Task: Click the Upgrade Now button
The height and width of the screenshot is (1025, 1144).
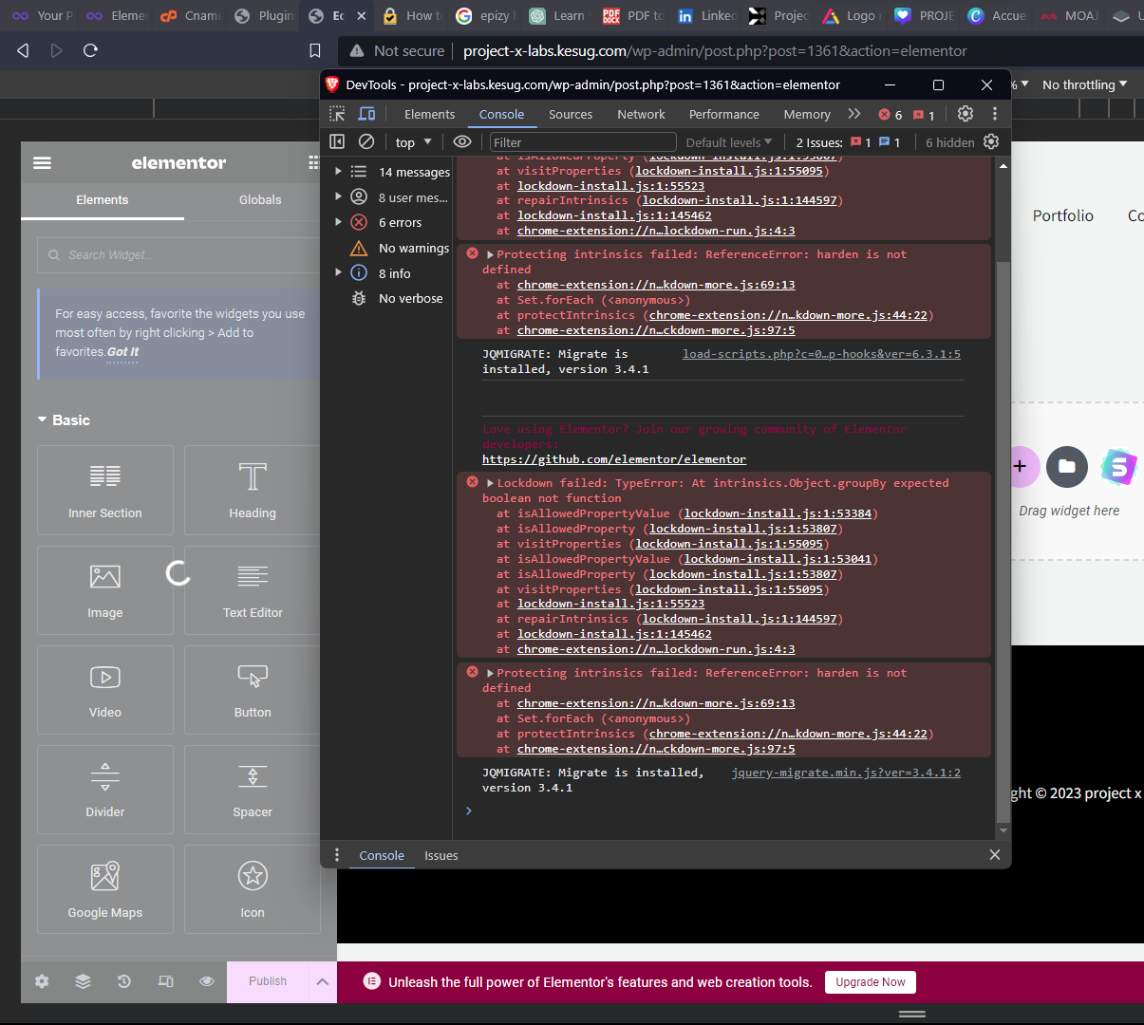Action: 870,982
